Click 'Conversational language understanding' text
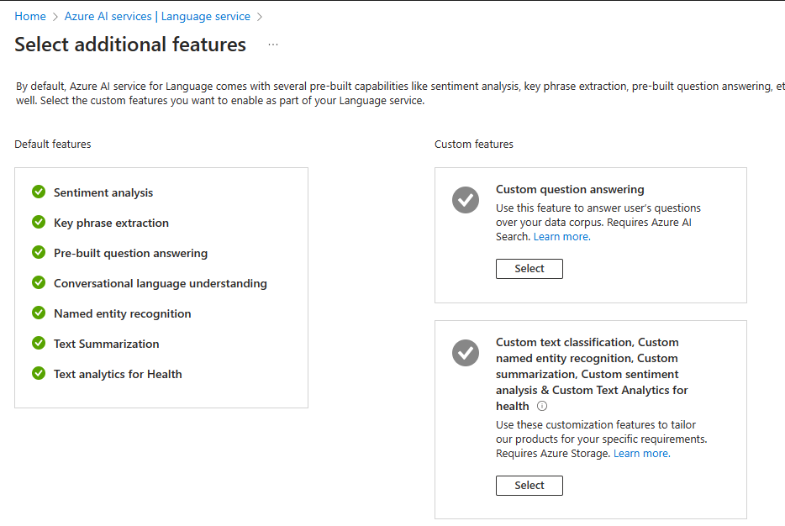The width and height of the screenshot is (785, 526). 161,283
